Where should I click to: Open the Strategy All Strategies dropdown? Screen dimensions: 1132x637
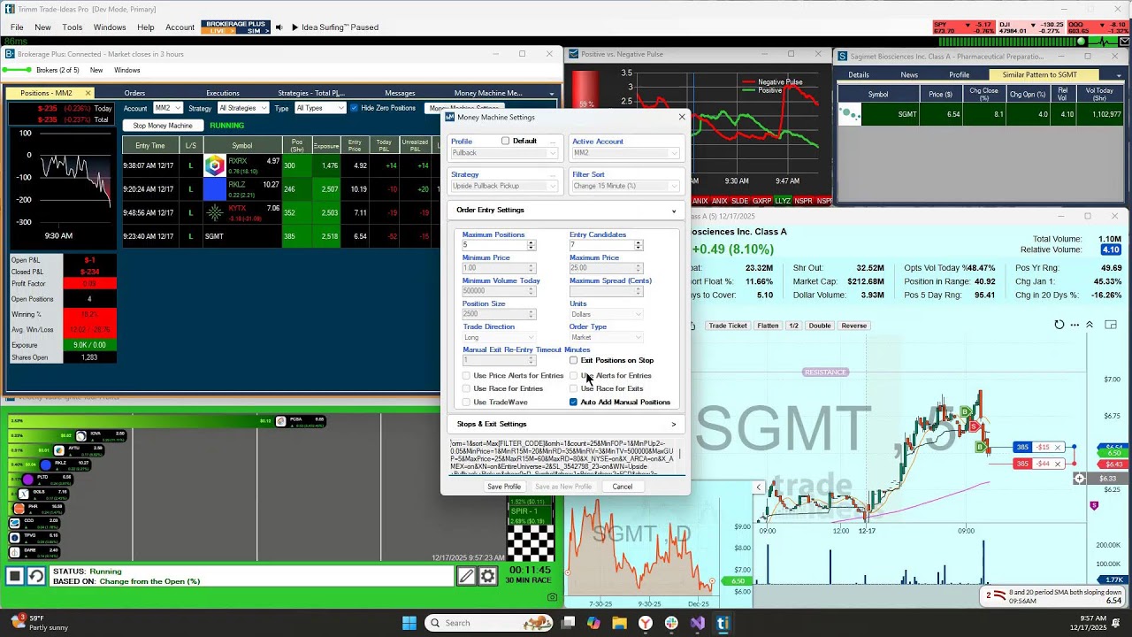coord(242,108)
